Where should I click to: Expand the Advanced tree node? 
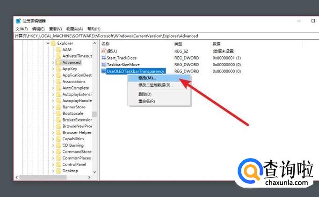[53, 62]
